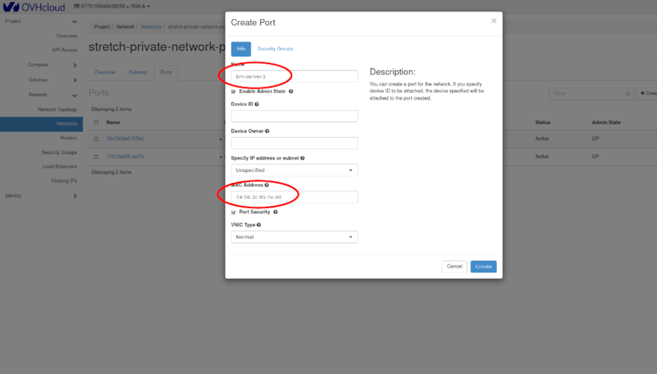Select the Info tab in dialog
This screenshot has width=657, height=374.
(x=241, y=49)
